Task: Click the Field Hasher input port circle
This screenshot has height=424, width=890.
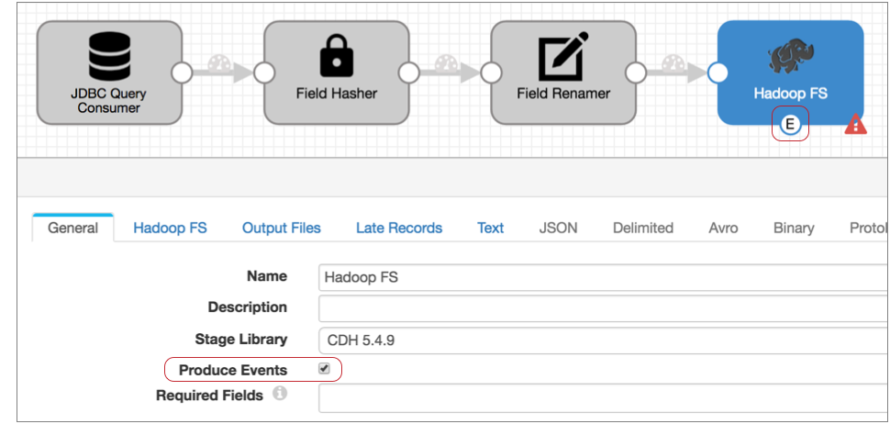Action: tap(264, 73)
